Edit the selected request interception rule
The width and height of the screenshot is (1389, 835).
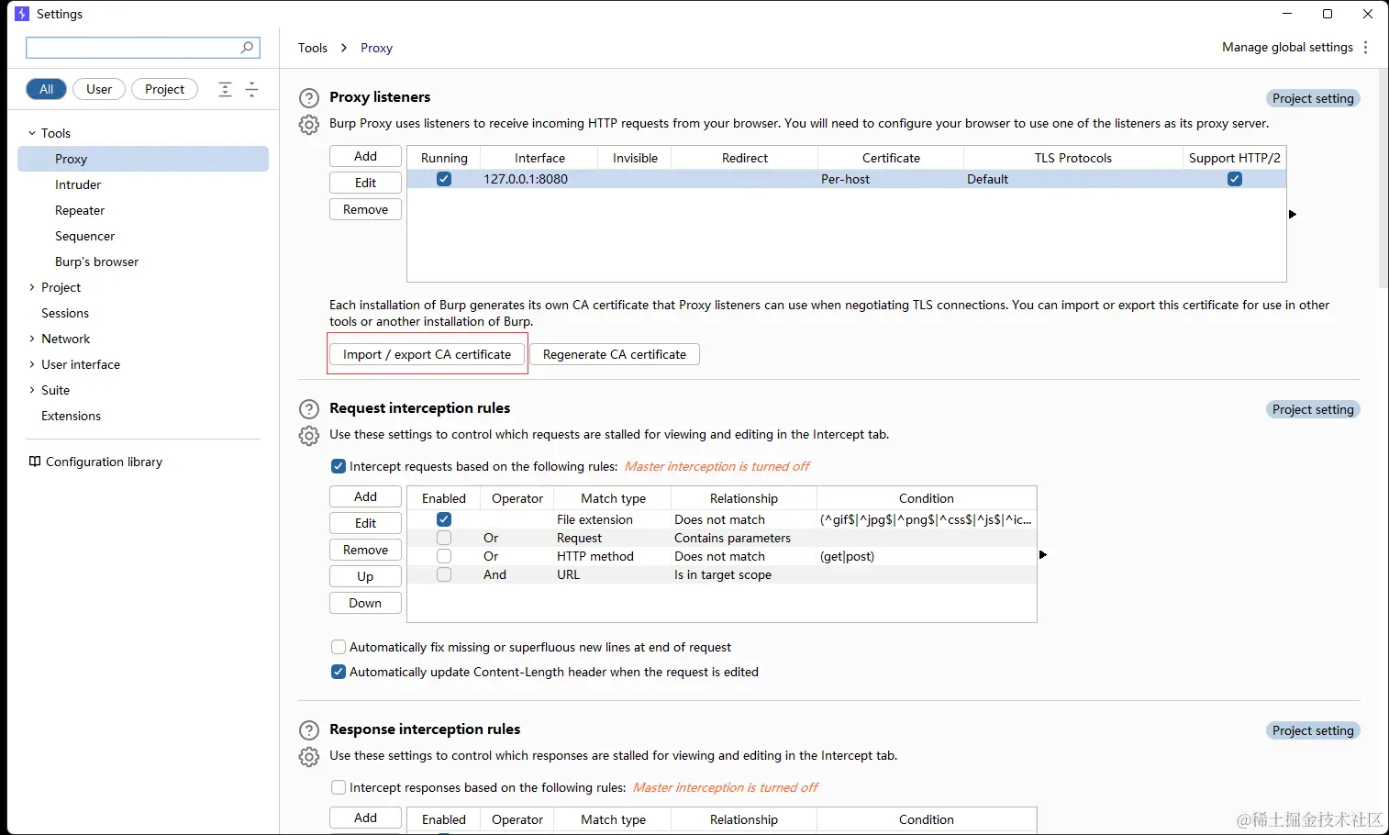[x=365, y=523]
